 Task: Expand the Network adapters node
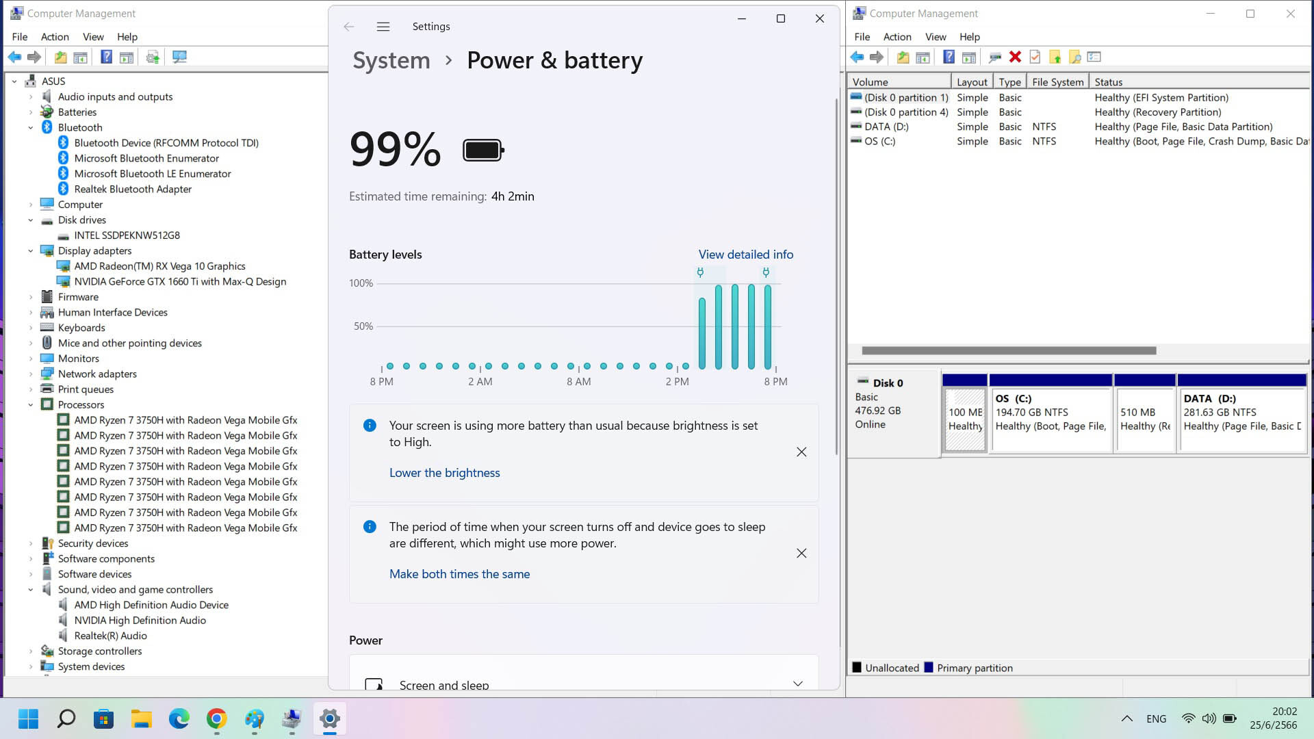point(31,374)
